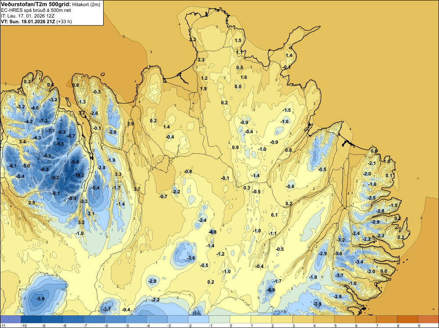This screenshot has height=328, width=439.
Task: Select the legend swatch labeled -6
Action: (115, 319)
